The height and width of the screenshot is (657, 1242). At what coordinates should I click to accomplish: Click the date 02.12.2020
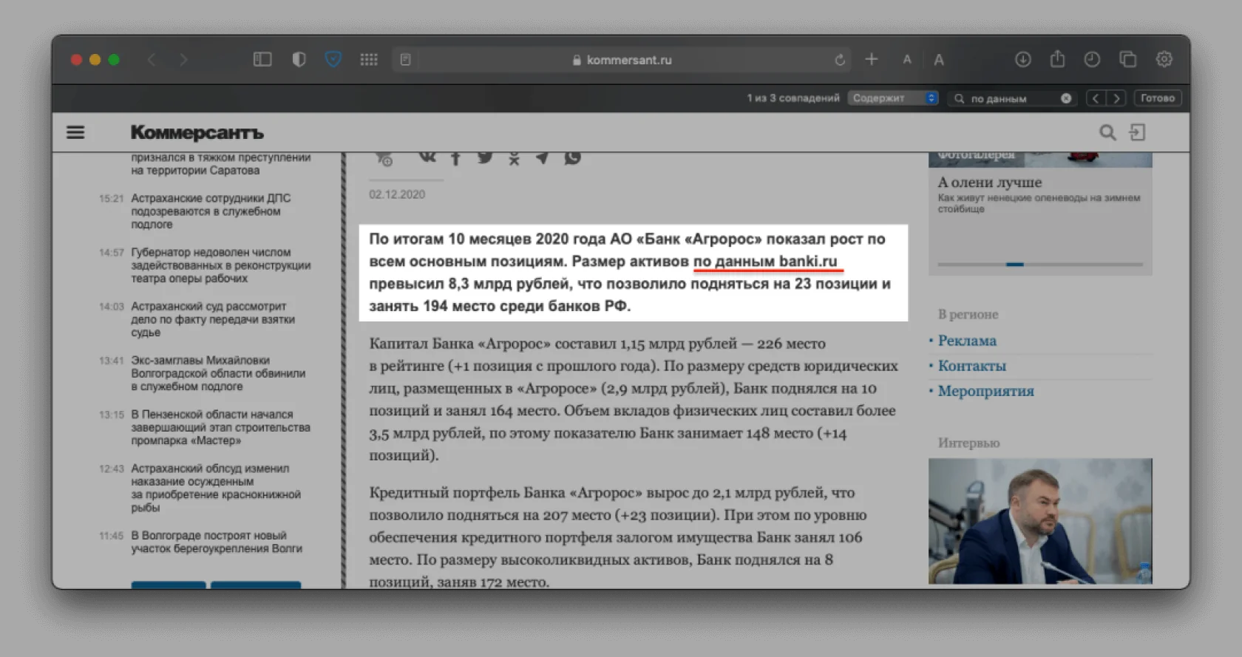click(x=397, y=194)
